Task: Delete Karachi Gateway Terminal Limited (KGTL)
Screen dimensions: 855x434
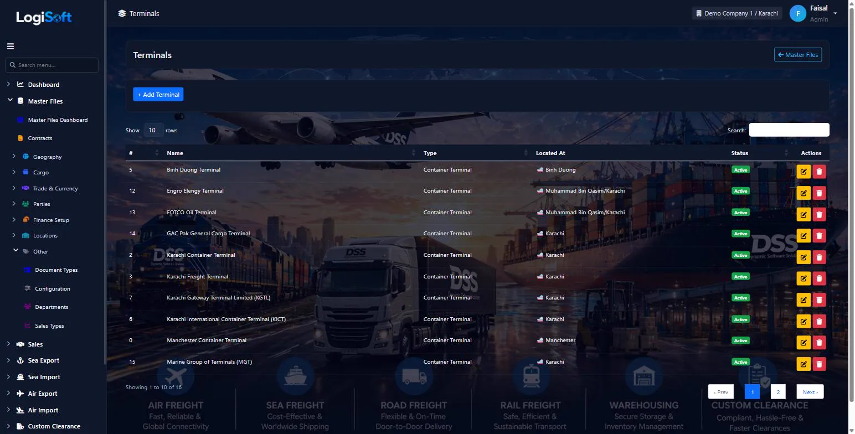Action: pos(819,300)
